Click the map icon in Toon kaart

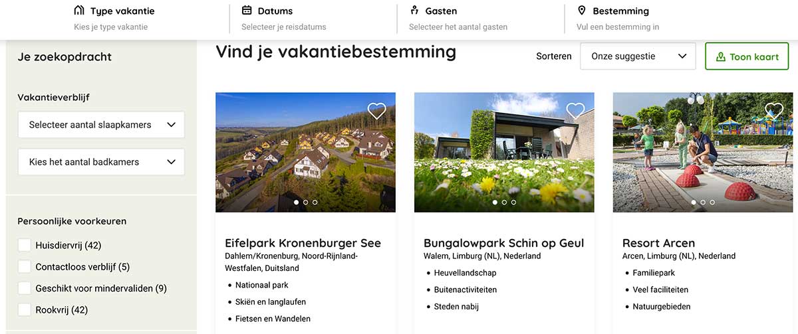(721, 57)
